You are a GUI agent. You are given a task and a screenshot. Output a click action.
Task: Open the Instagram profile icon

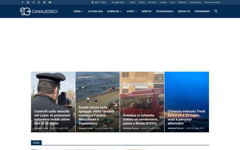(x=28, y=2)
